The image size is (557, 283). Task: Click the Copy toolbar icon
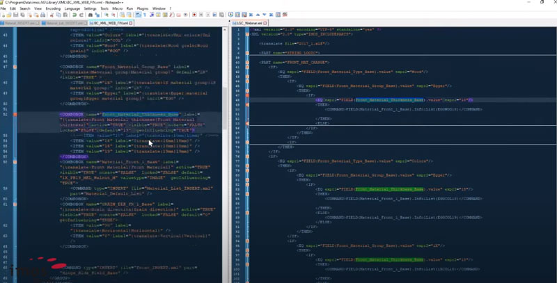click(58, 15)
